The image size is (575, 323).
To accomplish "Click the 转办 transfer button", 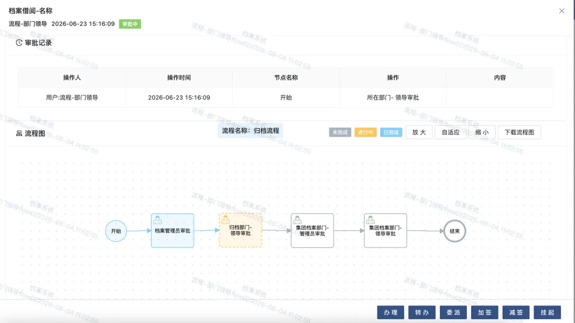I will click(422, 312).
